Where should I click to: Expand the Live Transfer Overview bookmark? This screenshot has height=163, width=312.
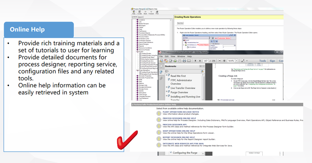[167, 87]
